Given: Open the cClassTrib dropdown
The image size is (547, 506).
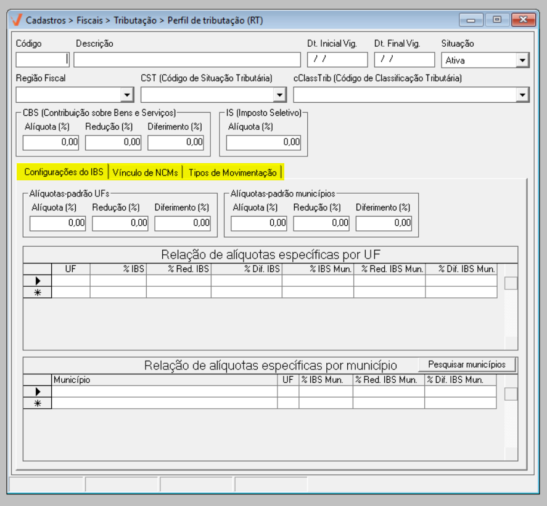Looking at the screenshot, I should pos(522,95).
